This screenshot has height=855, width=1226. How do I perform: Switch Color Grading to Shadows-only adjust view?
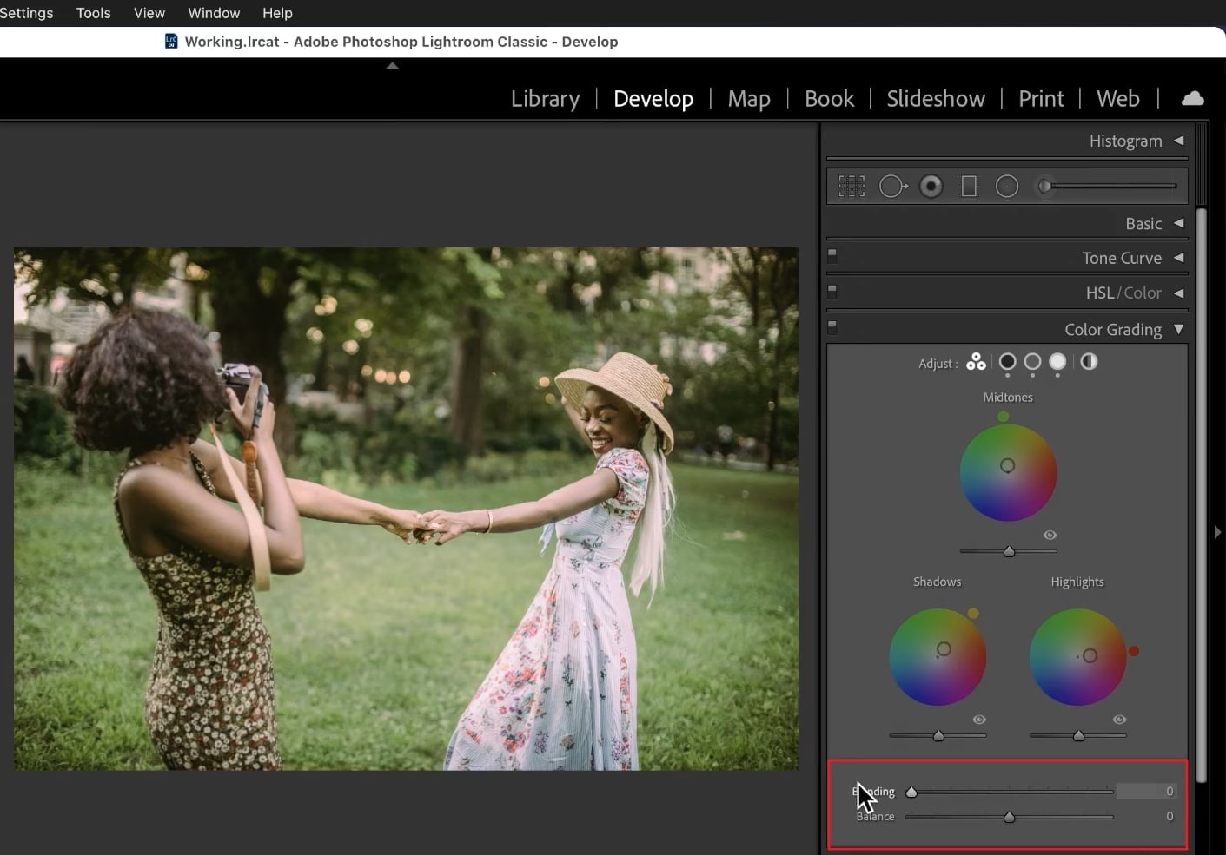point(1007,362)
